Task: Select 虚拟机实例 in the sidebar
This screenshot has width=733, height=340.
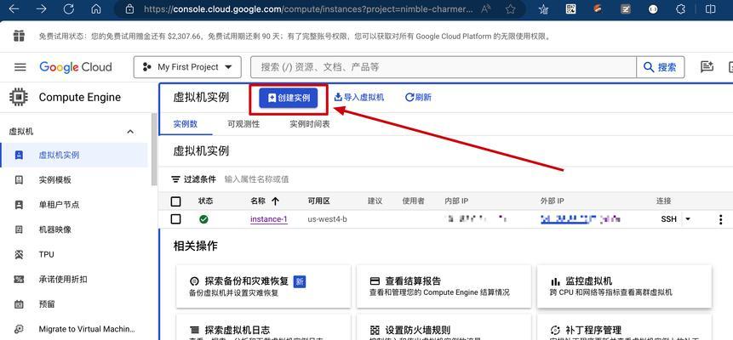Action: [75, 155]
